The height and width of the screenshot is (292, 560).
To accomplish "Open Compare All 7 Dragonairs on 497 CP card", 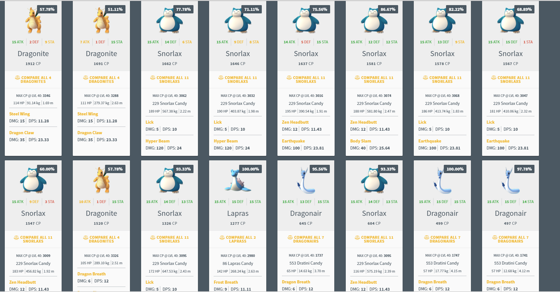I will 511,239.
